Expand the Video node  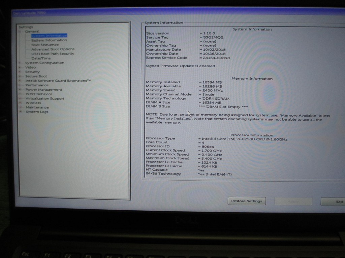point(20,67)
